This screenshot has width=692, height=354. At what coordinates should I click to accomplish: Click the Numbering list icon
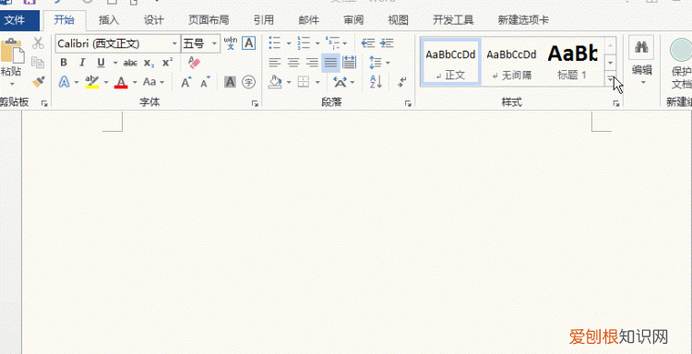click(304, 43)
